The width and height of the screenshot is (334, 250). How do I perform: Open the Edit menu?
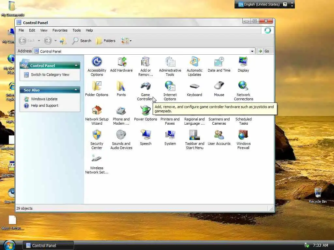point(32,30)
